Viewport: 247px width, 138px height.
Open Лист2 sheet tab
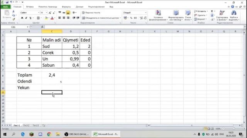coord(27,125)
